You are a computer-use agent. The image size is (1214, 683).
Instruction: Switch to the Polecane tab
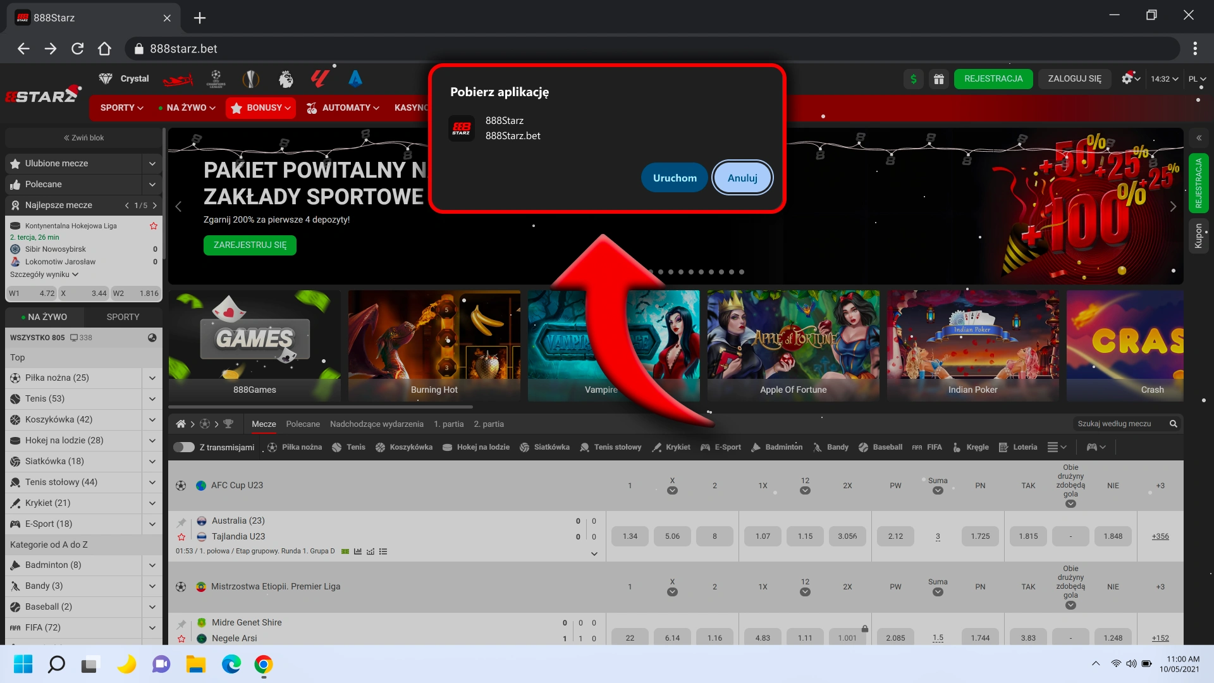pyautogui.click(x=303, y=424)
